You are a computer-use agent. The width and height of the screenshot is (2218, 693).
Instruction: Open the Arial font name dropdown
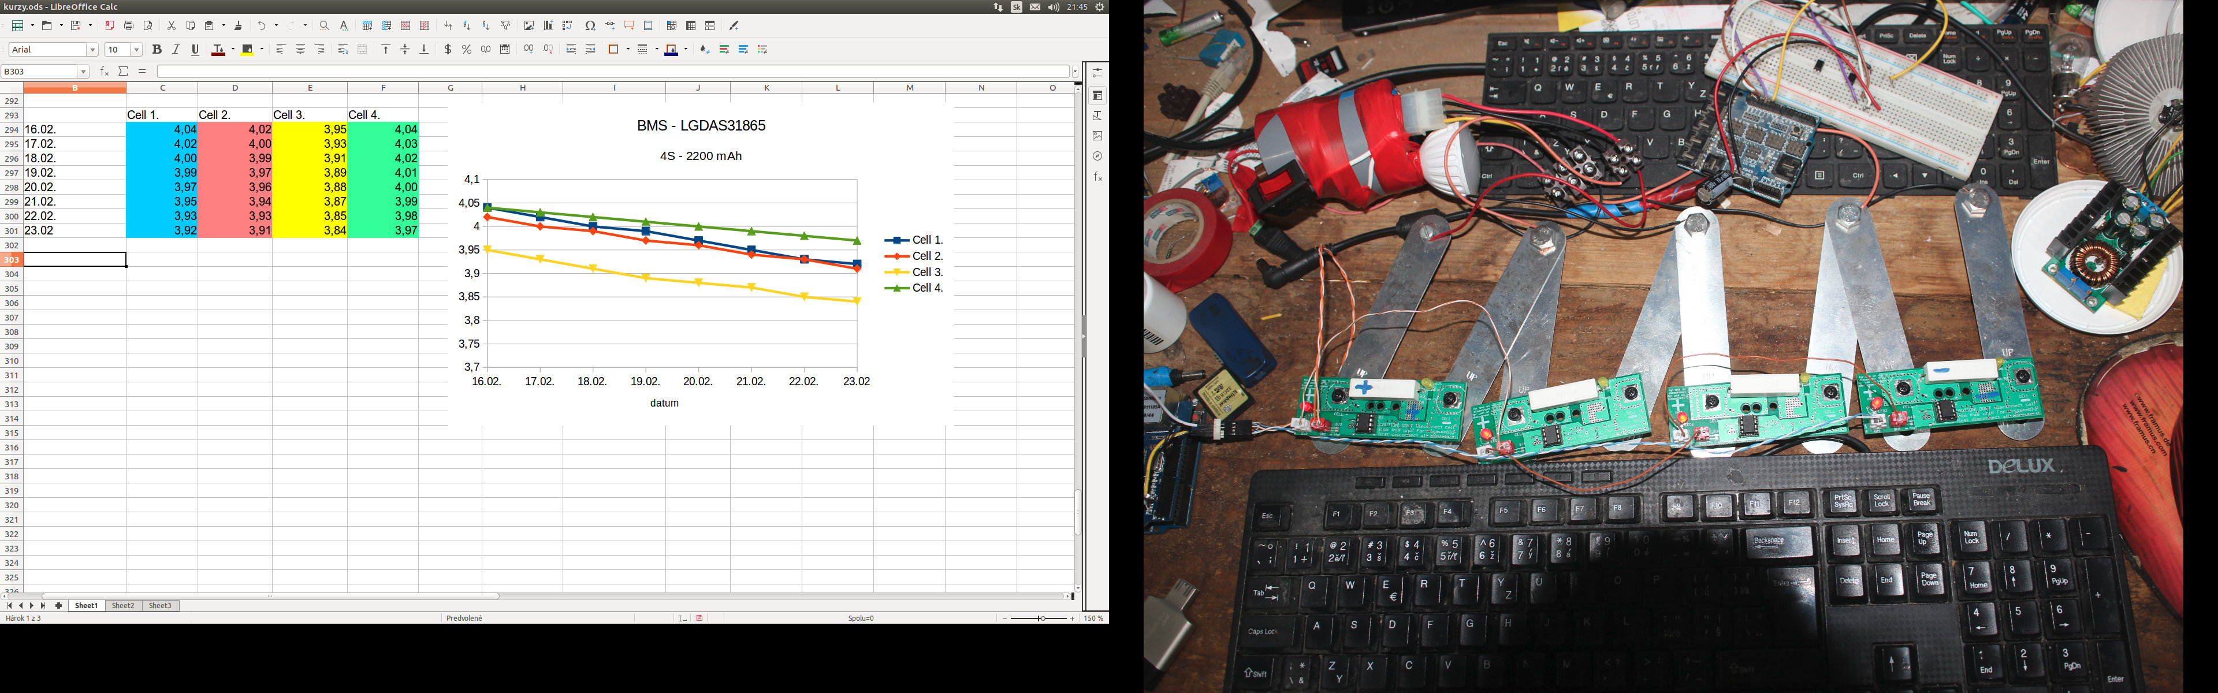(x=93, y=50)
